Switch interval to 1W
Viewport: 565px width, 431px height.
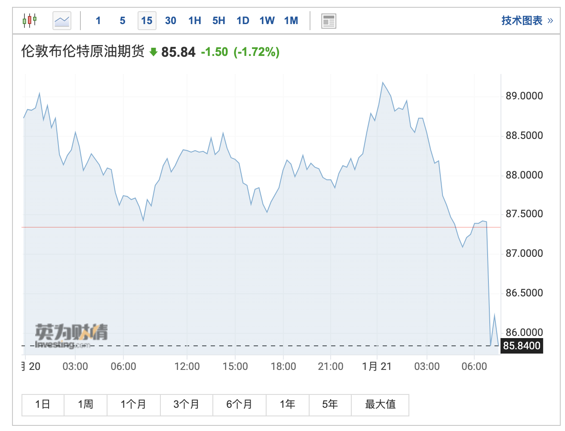[267, 21]
